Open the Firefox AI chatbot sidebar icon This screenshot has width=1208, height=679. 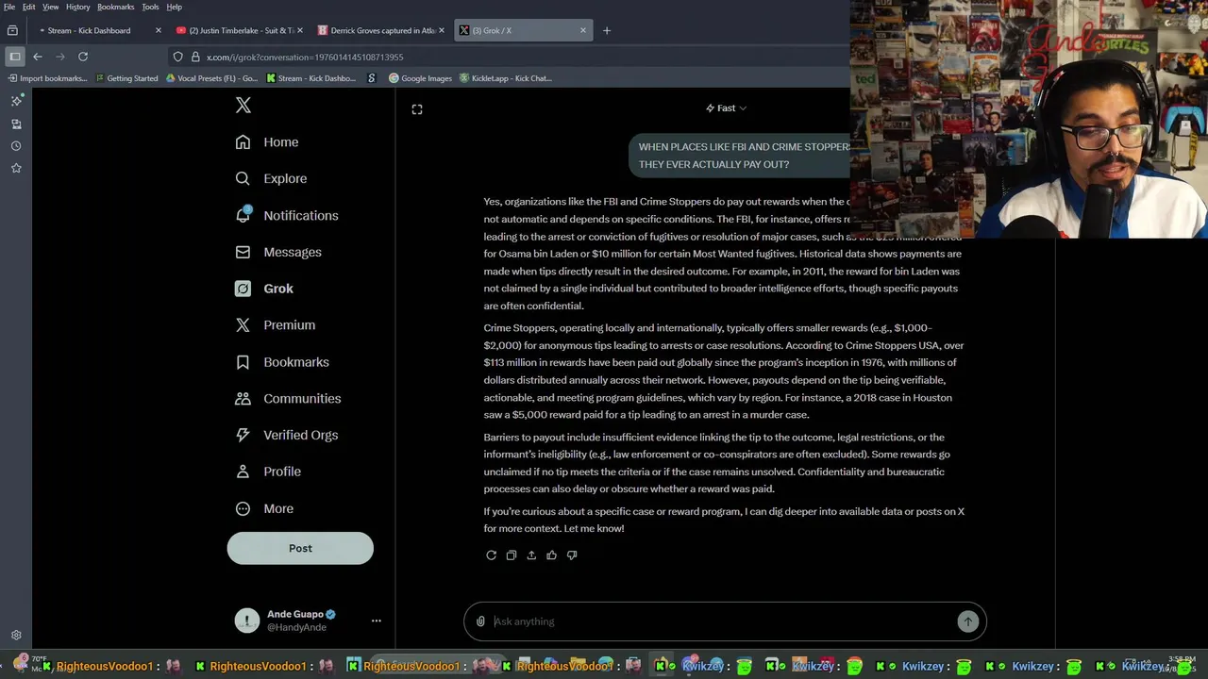[x=16, y=101]
